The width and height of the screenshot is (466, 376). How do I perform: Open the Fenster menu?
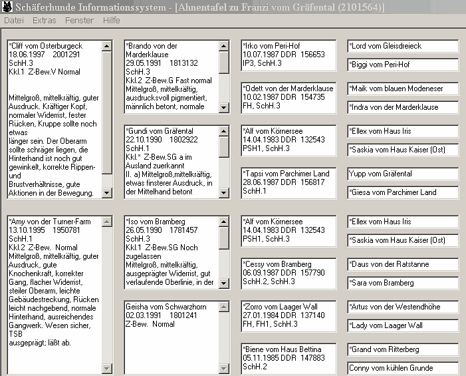point(79,21)
